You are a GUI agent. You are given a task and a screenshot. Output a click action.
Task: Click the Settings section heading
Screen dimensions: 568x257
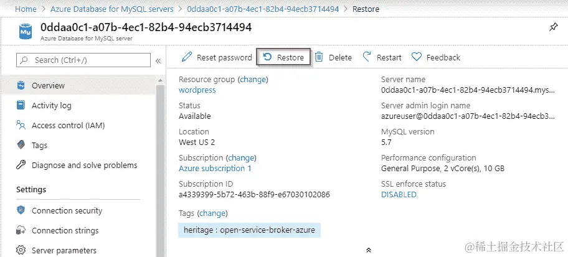coord(31,189)
